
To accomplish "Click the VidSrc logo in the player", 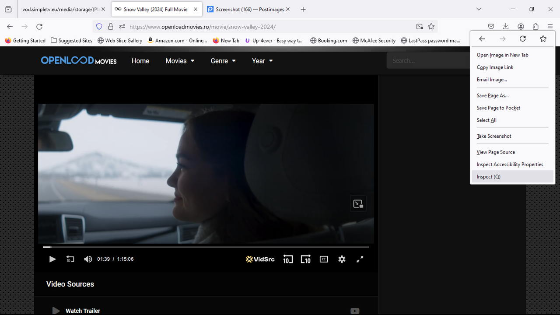I will pos(260,259).
